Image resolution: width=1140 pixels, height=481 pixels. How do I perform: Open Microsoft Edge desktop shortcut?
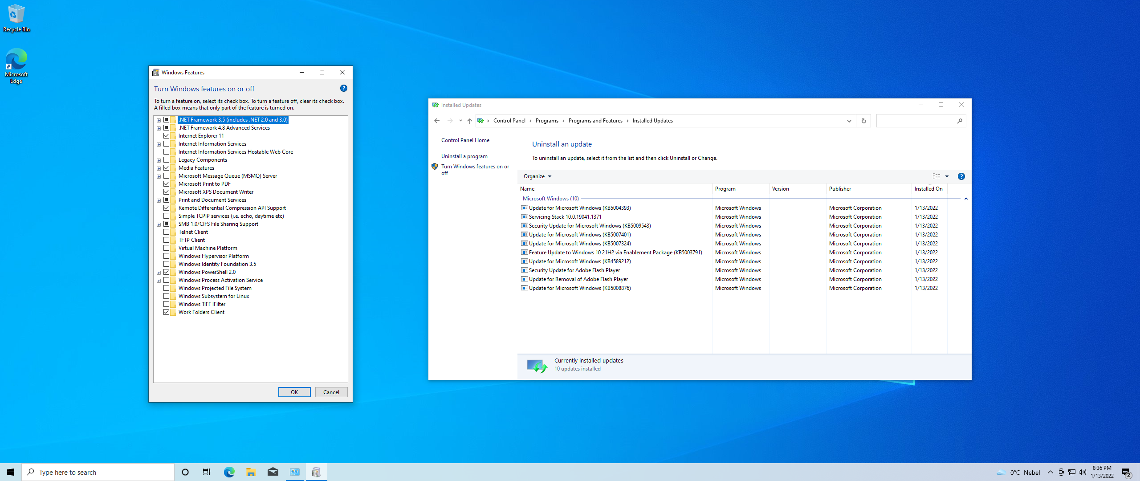16,66
